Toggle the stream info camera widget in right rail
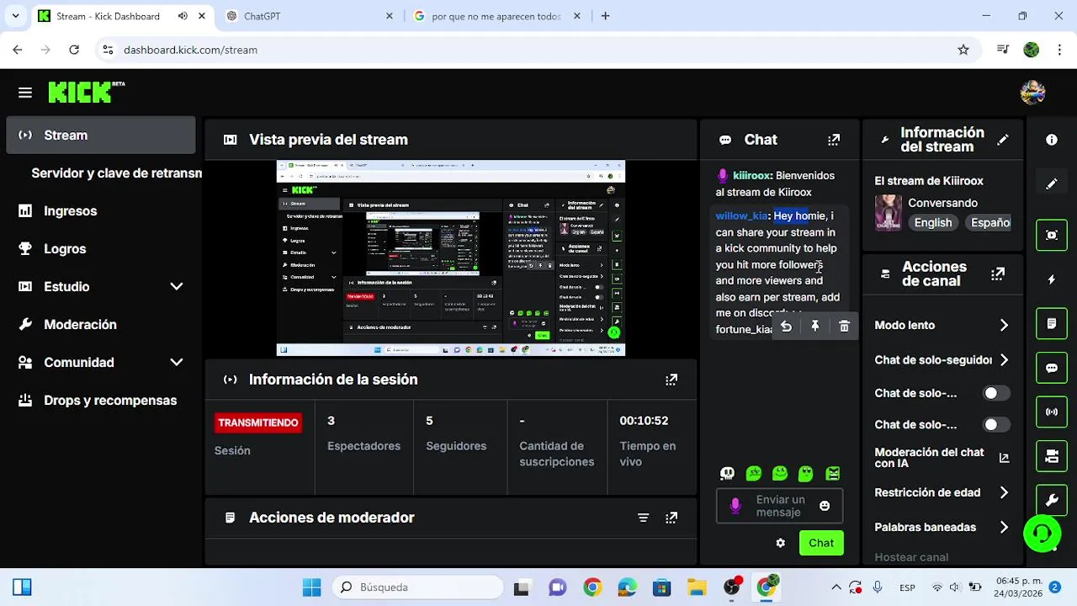The image size is (1077, 606). tap(1052, 456)
